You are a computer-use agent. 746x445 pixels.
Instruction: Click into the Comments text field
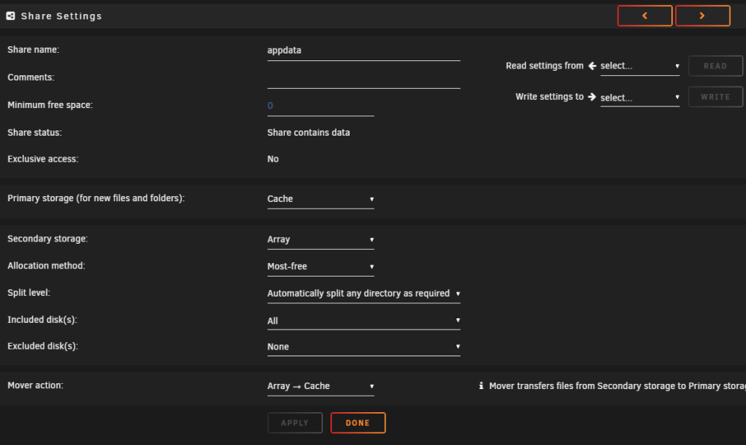coord(363,78)
